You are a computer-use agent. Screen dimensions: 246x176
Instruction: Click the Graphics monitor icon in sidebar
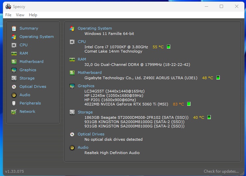tap(14, 70)
